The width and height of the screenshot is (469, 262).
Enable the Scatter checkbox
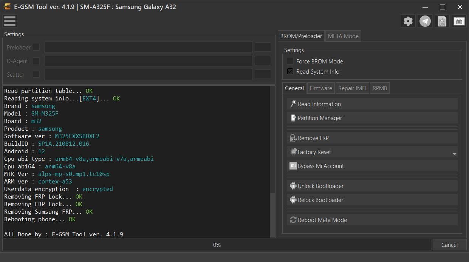36,74
